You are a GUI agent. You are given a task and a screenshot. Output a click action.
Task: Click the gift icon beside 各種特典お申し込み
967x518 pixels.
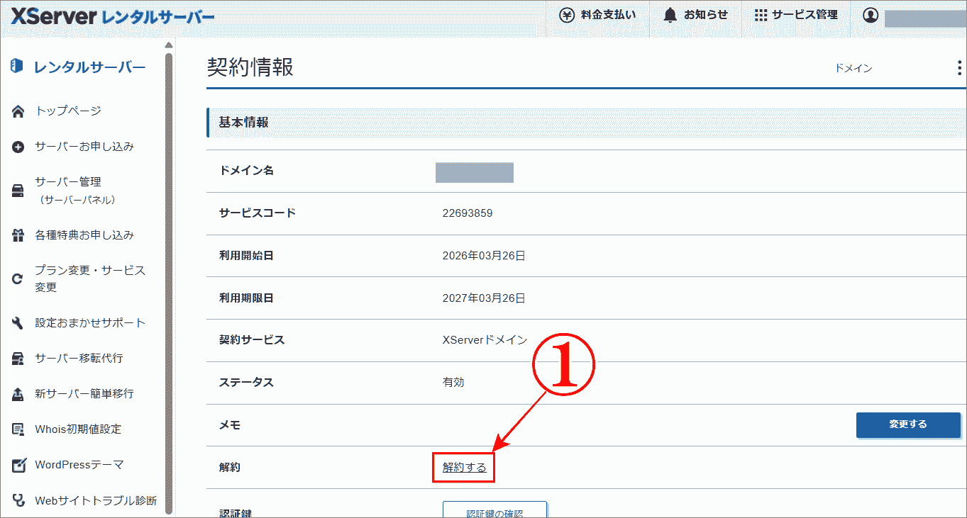pos(18,235)
